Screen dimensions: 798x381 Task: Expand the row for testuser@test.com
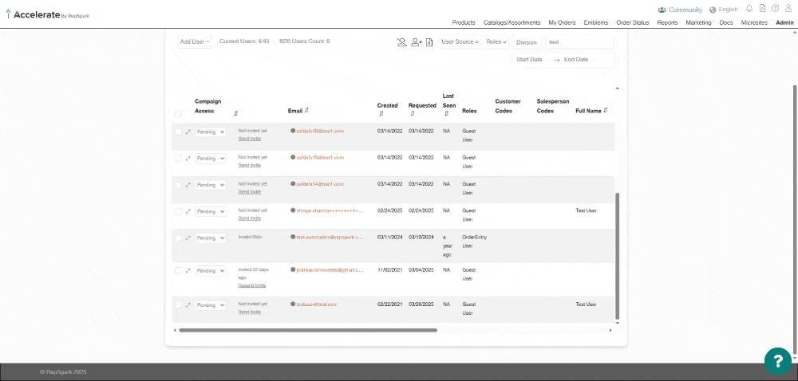point(188,304)
